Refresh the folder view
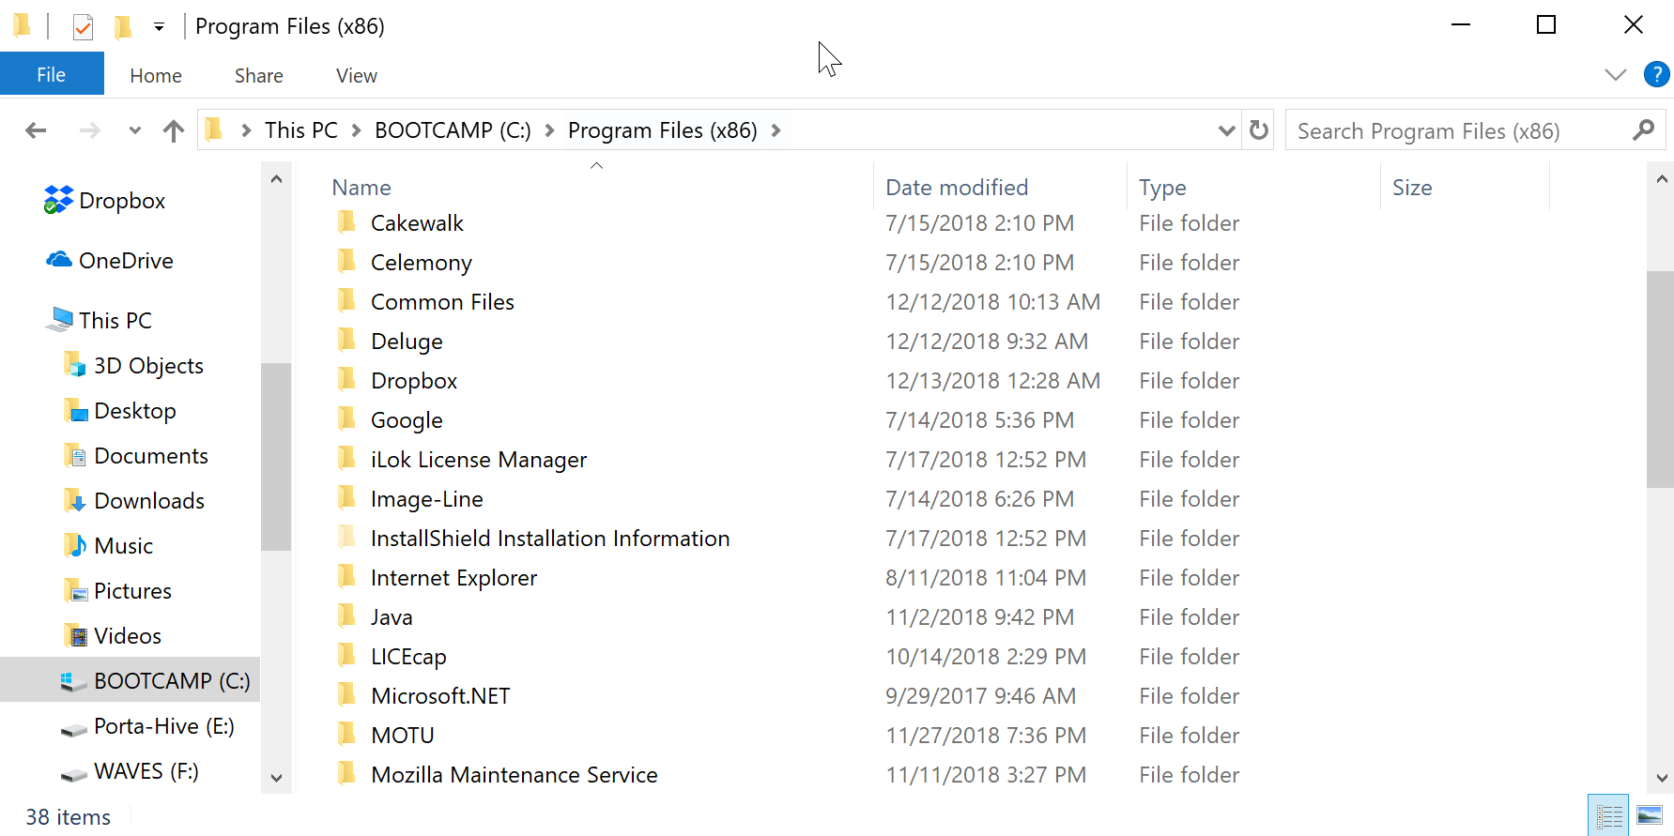This screenshot has height=836, width=1674. click(1259, 130)
